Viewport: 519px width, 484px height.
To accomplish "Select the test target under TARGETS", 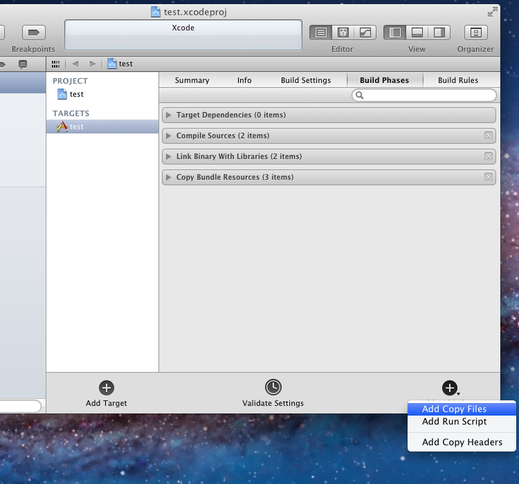I will coord(102,127).
